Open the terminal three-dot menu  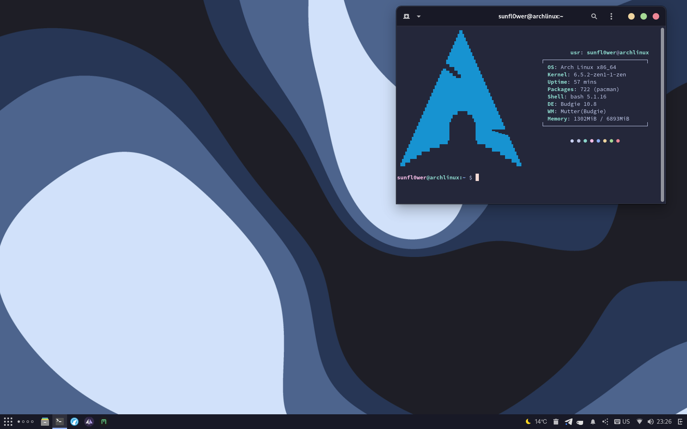(611, 16)
